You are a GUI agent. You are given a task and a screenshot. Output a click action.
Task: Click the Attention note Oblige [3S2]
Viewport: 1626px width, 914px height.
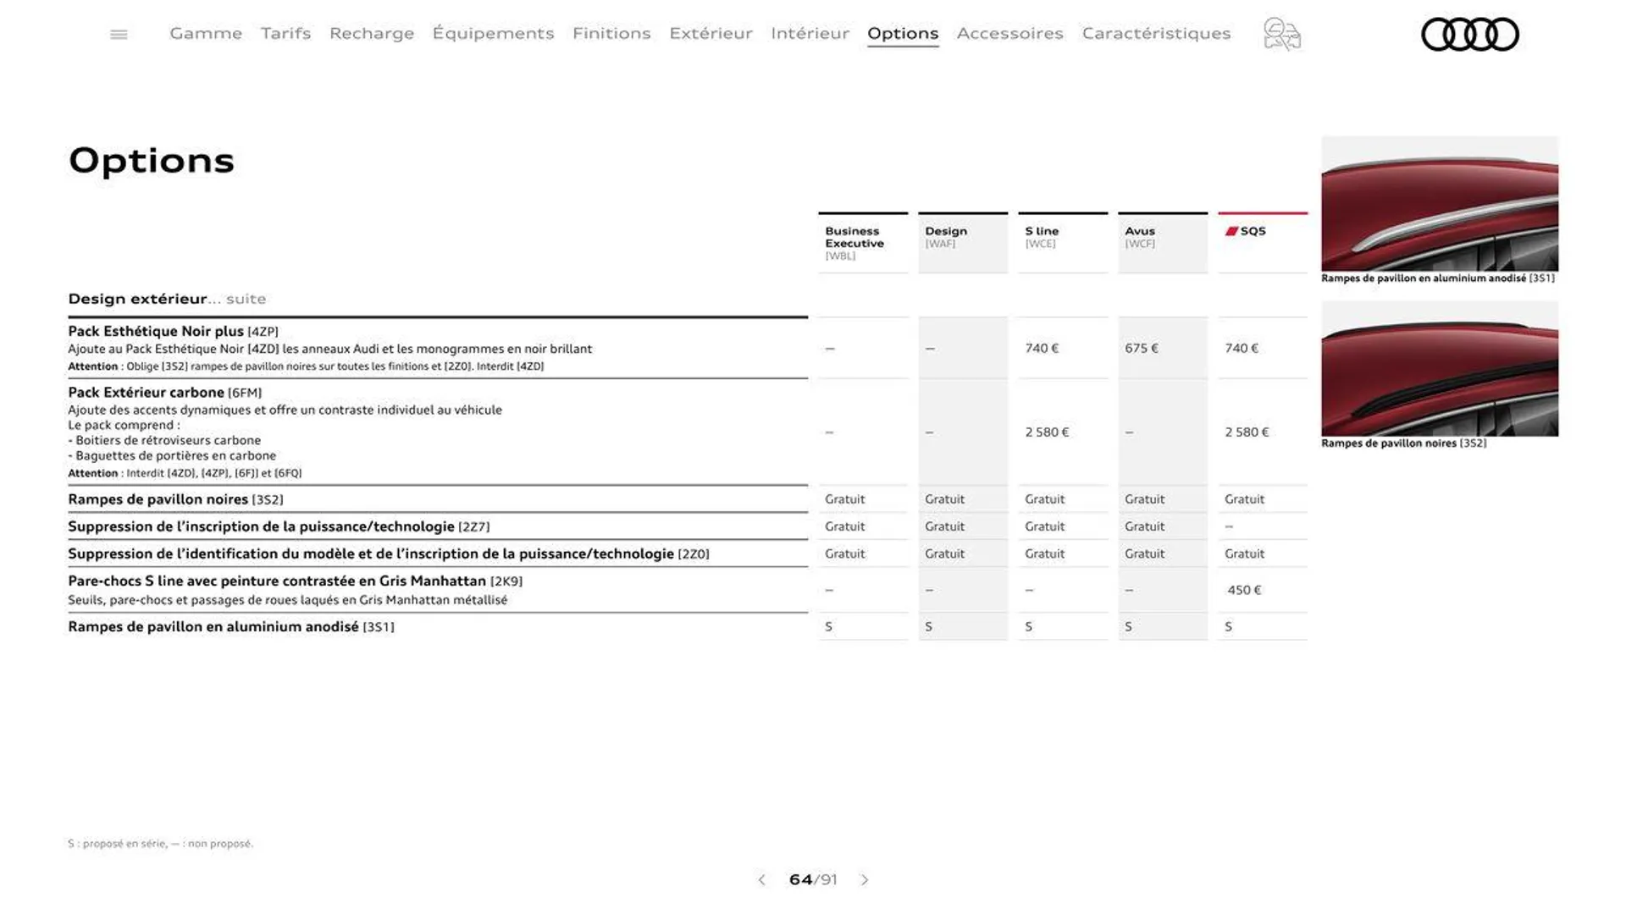point(306,366)
